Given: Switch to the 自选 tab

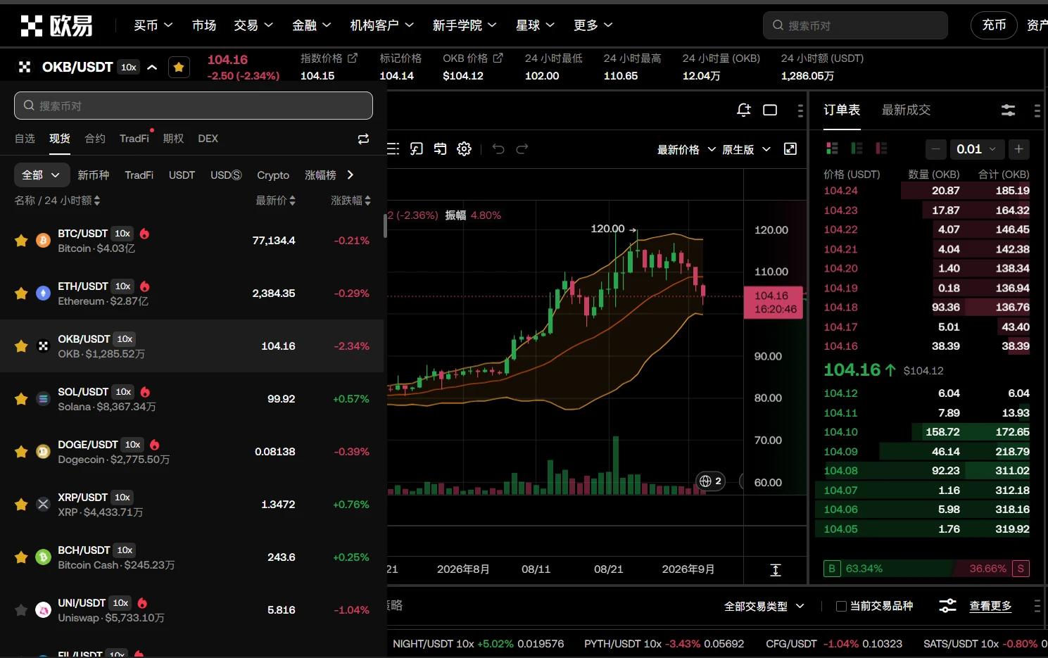Looking at the screenshot, I should pos(25,139).
